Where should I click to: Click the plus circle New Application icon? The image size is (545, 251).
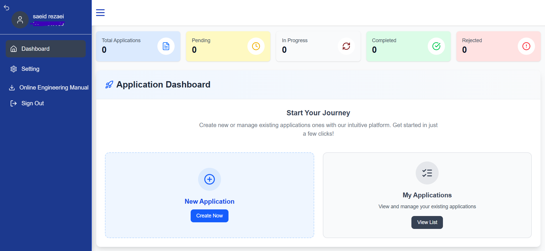coord(210,179)
